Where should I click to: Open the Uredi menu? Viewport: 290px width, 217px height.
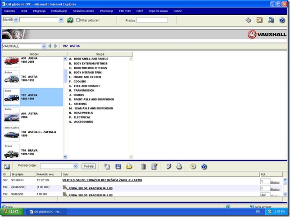coord(24,11)
